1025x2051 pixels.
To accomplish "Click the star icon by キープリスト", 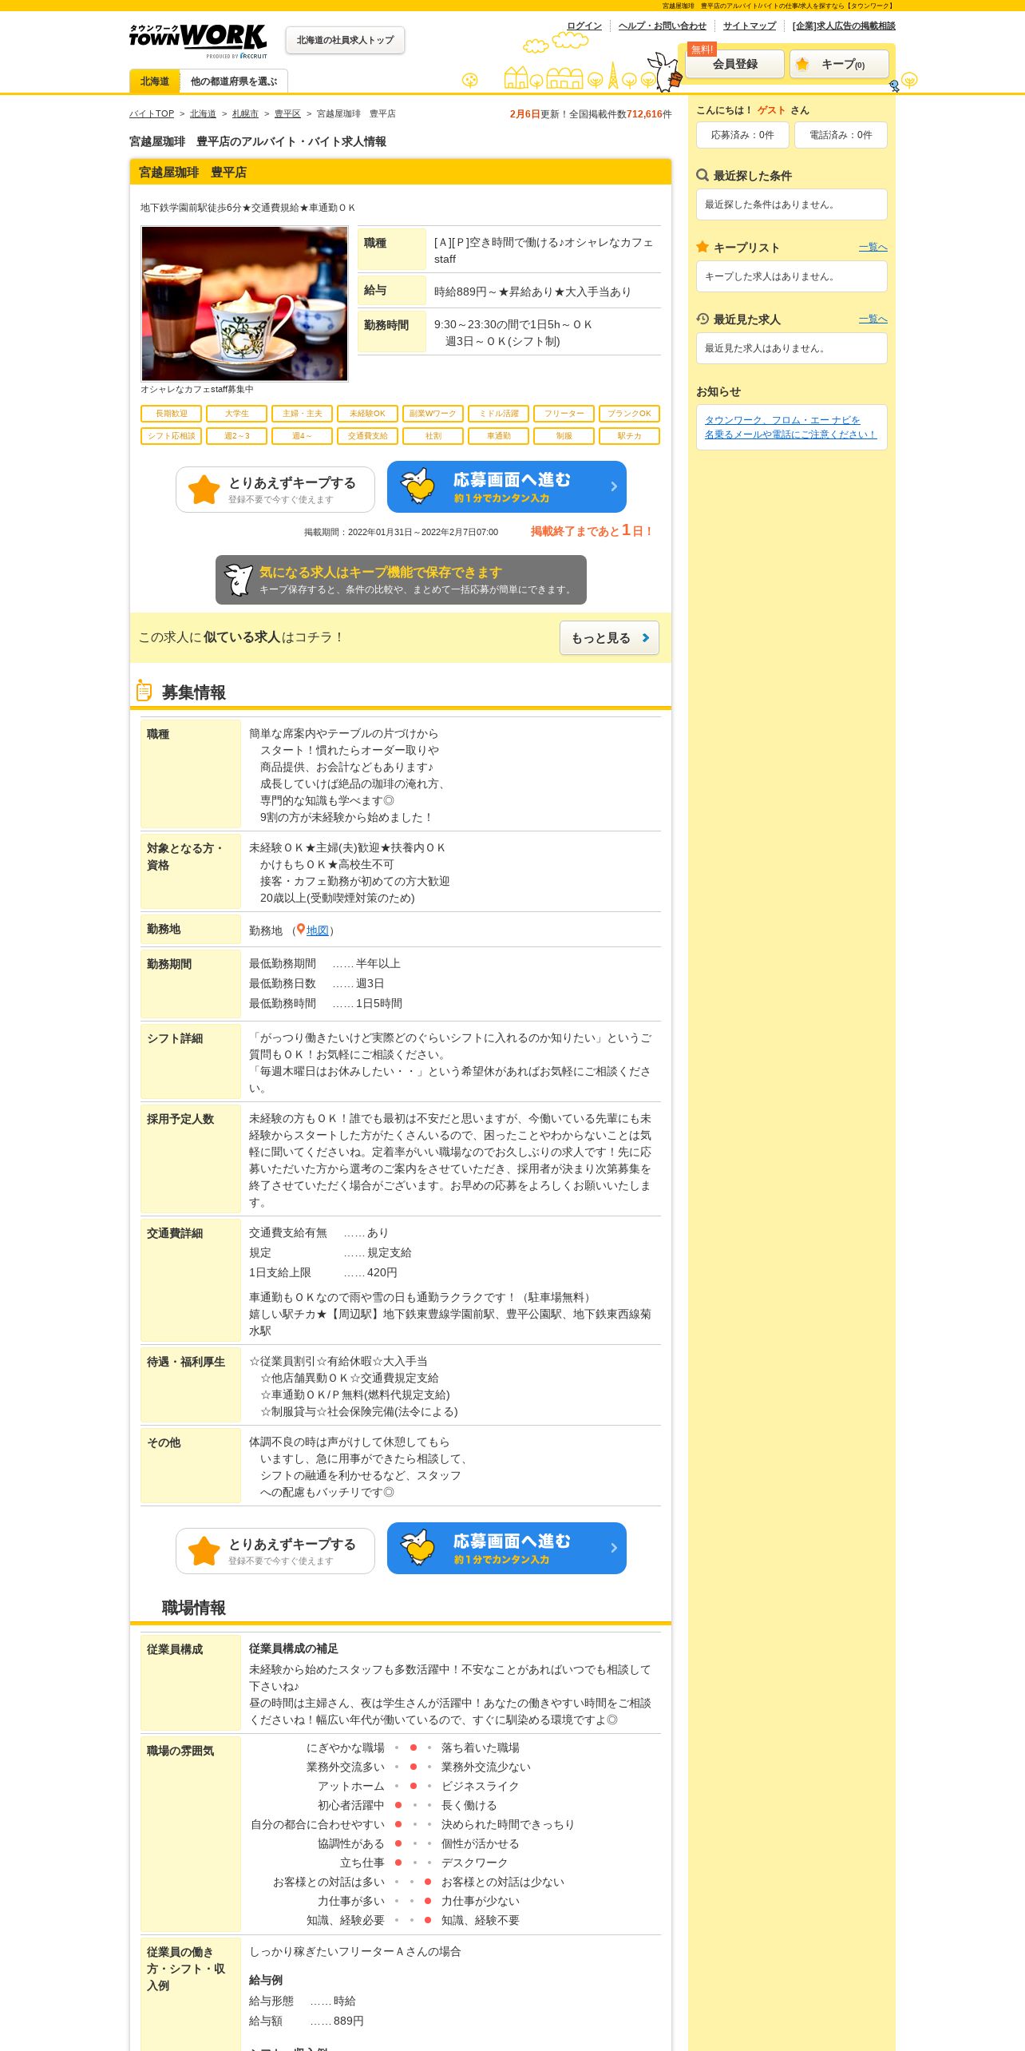I will point(702,247).
